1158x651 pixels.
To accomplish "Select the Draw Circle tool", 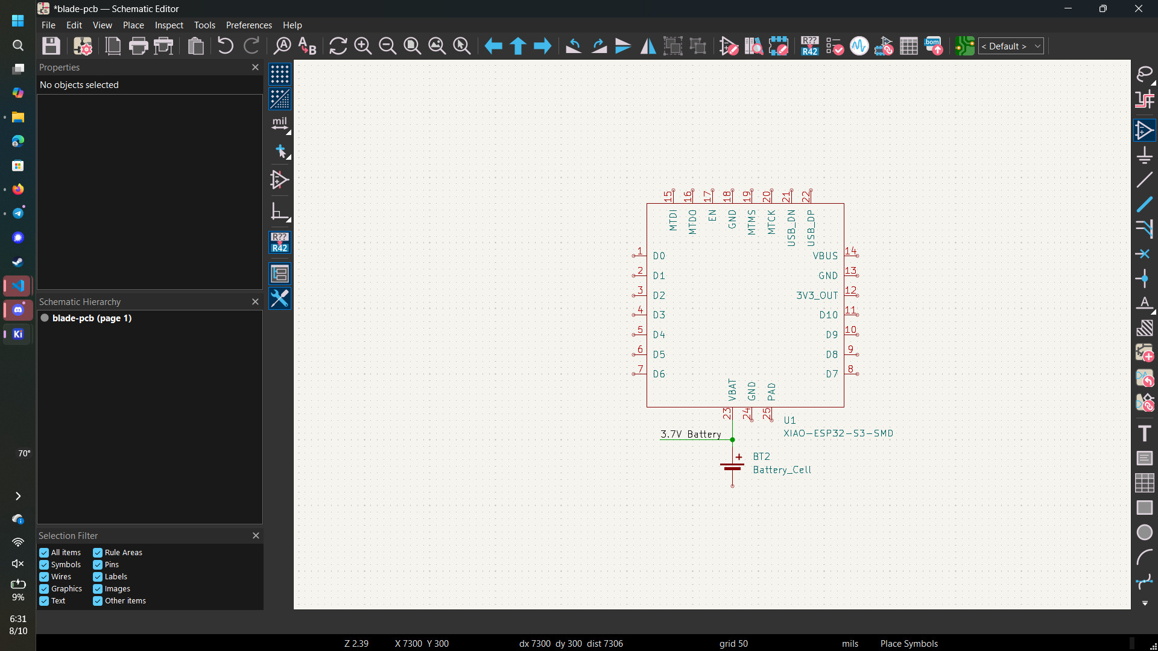I will tap(1145, 532).
